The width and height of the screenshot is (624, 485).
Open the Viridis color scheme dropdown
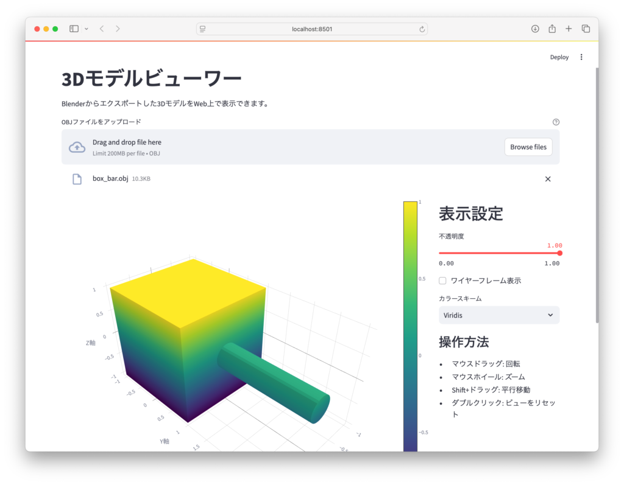pyautogui.click(x=498, y=315)
